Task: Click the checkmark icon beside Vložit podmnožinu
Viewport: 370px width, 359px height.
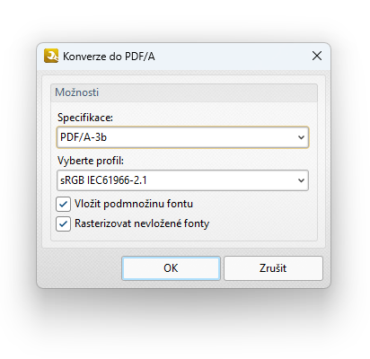Action: click(63, 204)
